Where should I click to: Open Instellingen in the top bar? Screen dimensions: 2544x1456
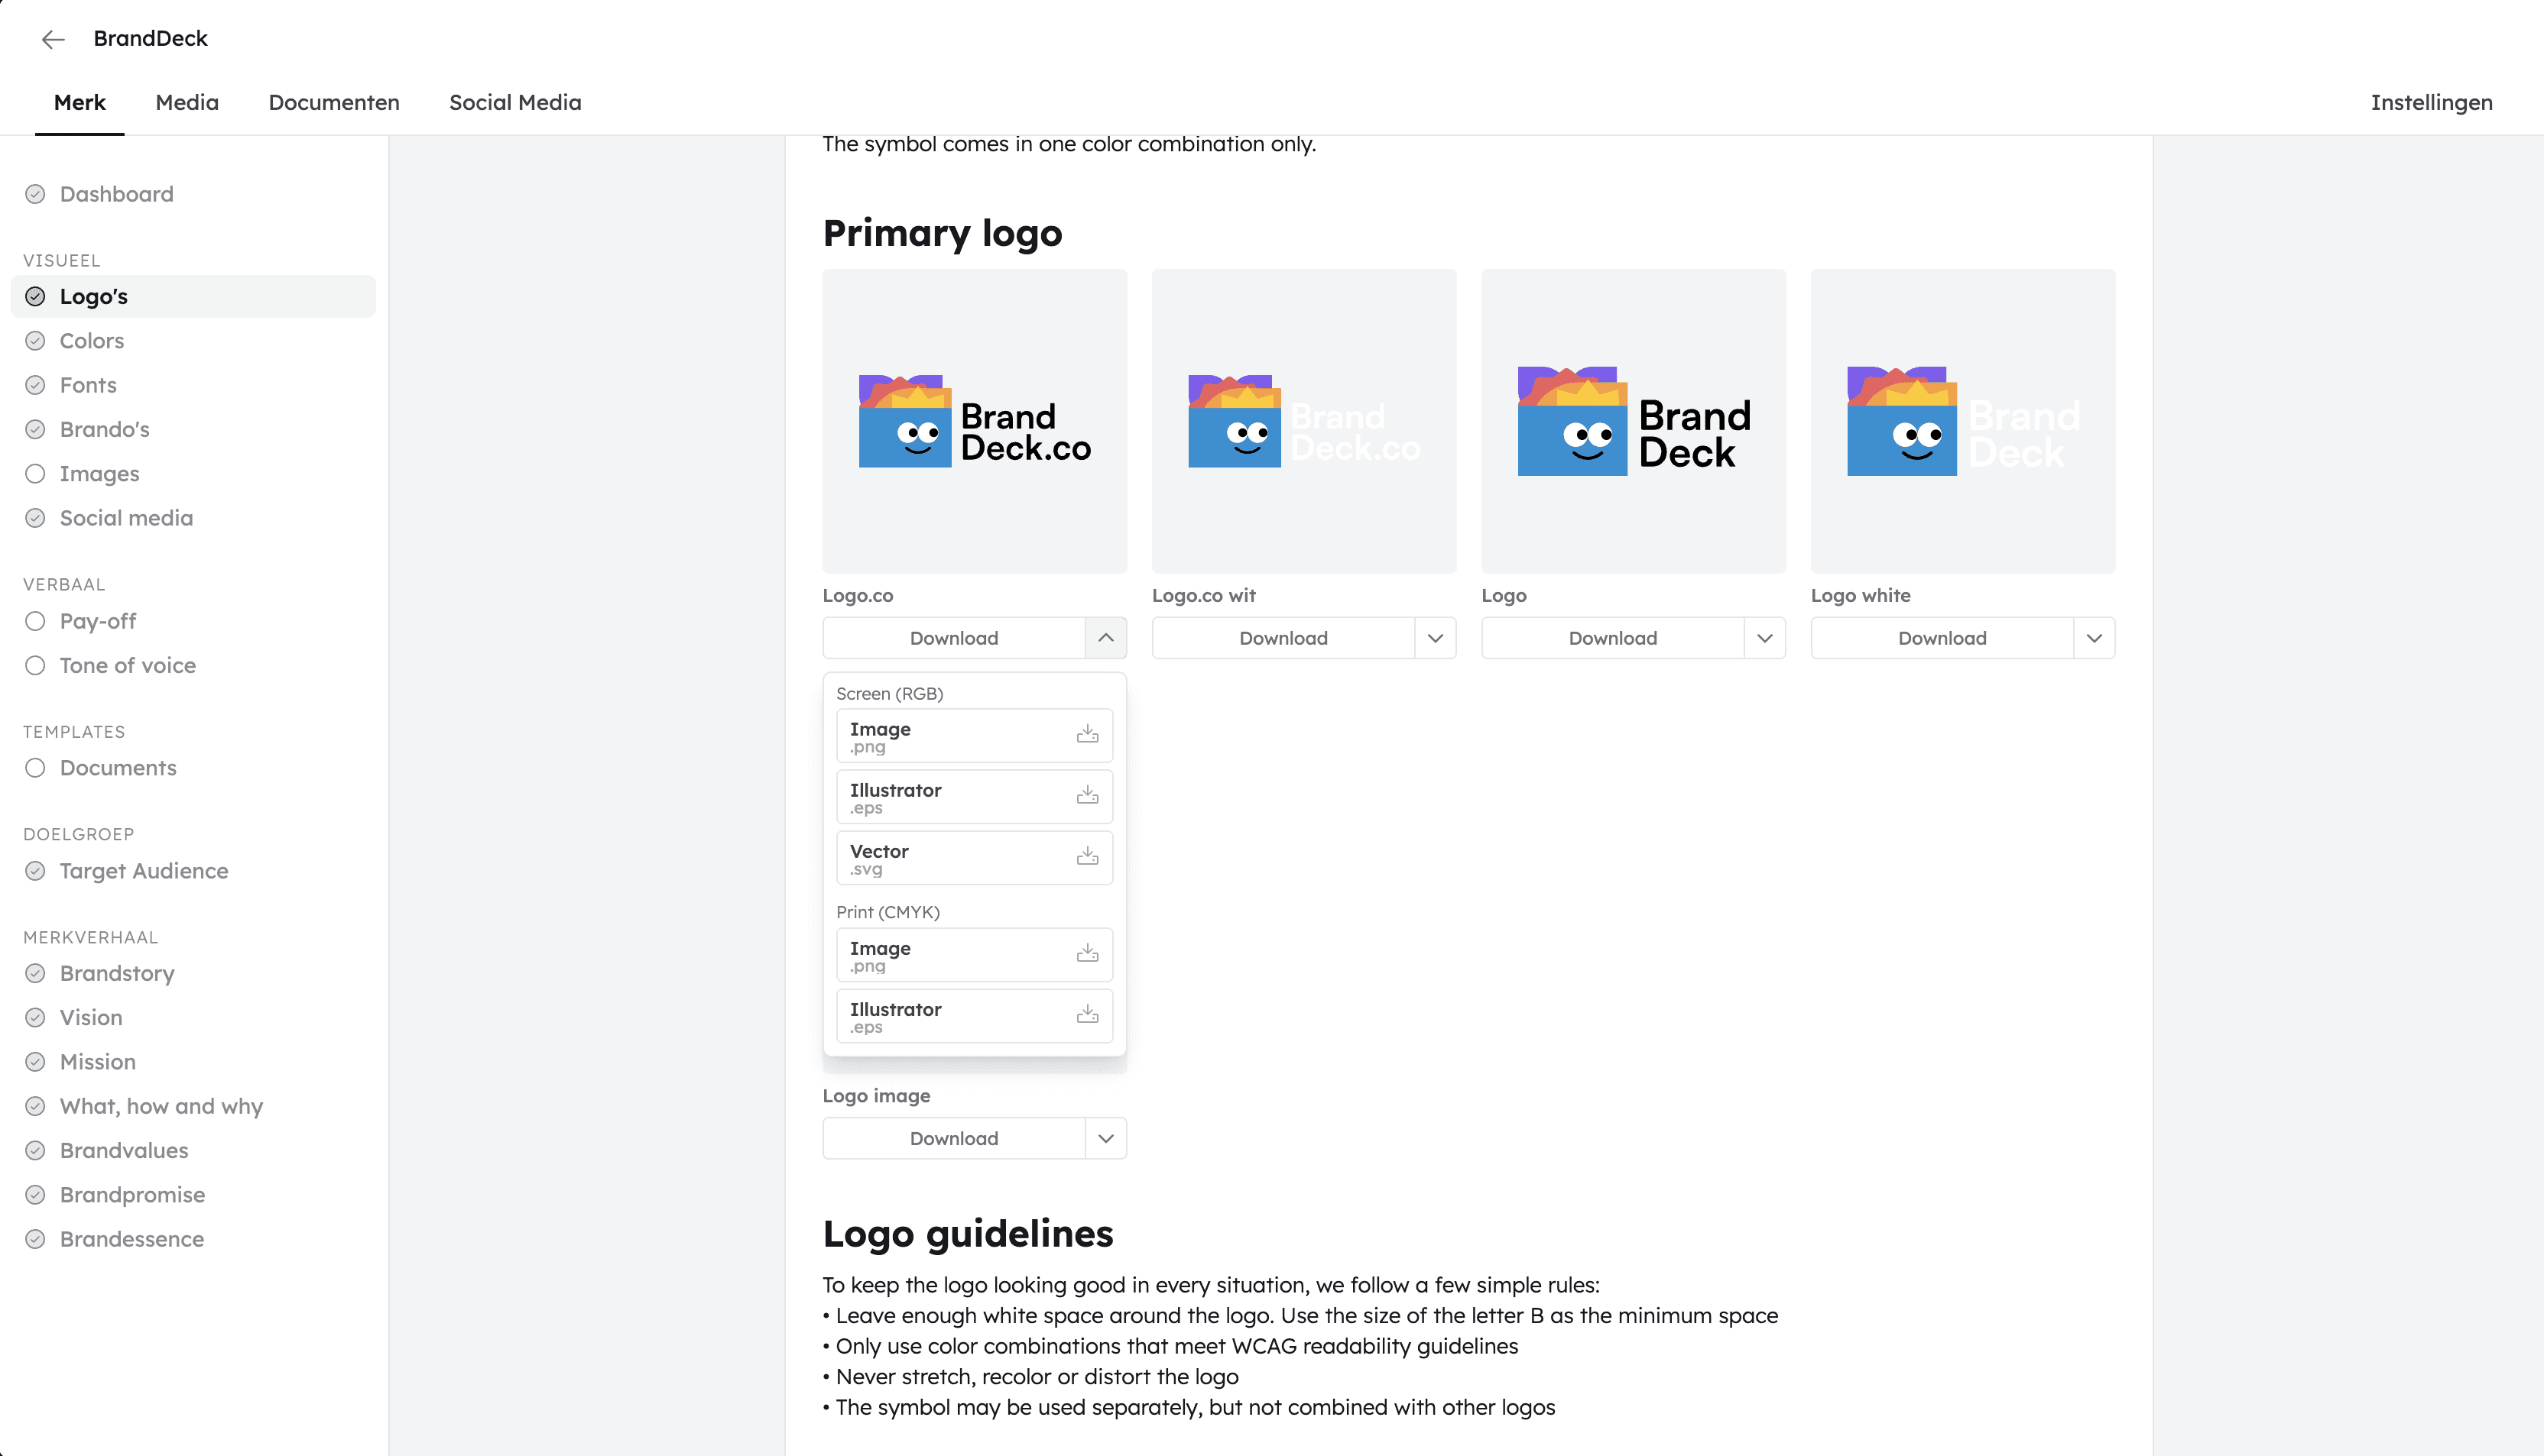click(x=2431, y=102)
